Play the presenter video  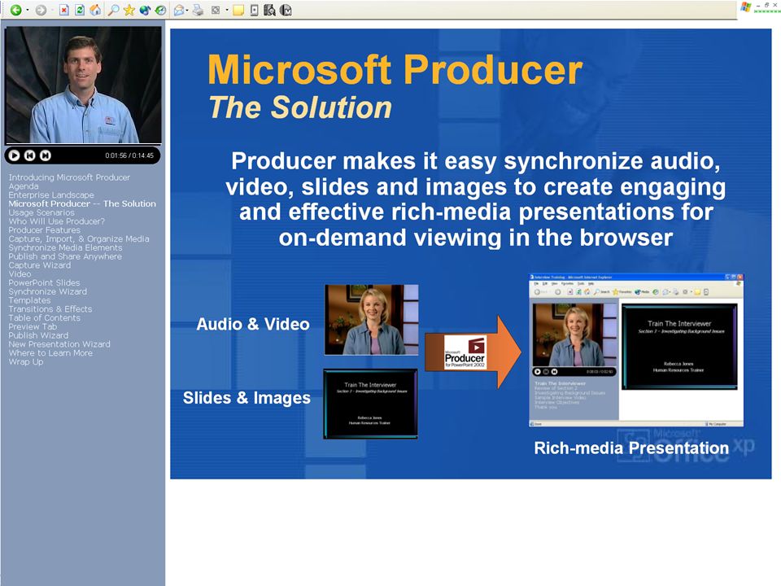[x=14, y=155]
